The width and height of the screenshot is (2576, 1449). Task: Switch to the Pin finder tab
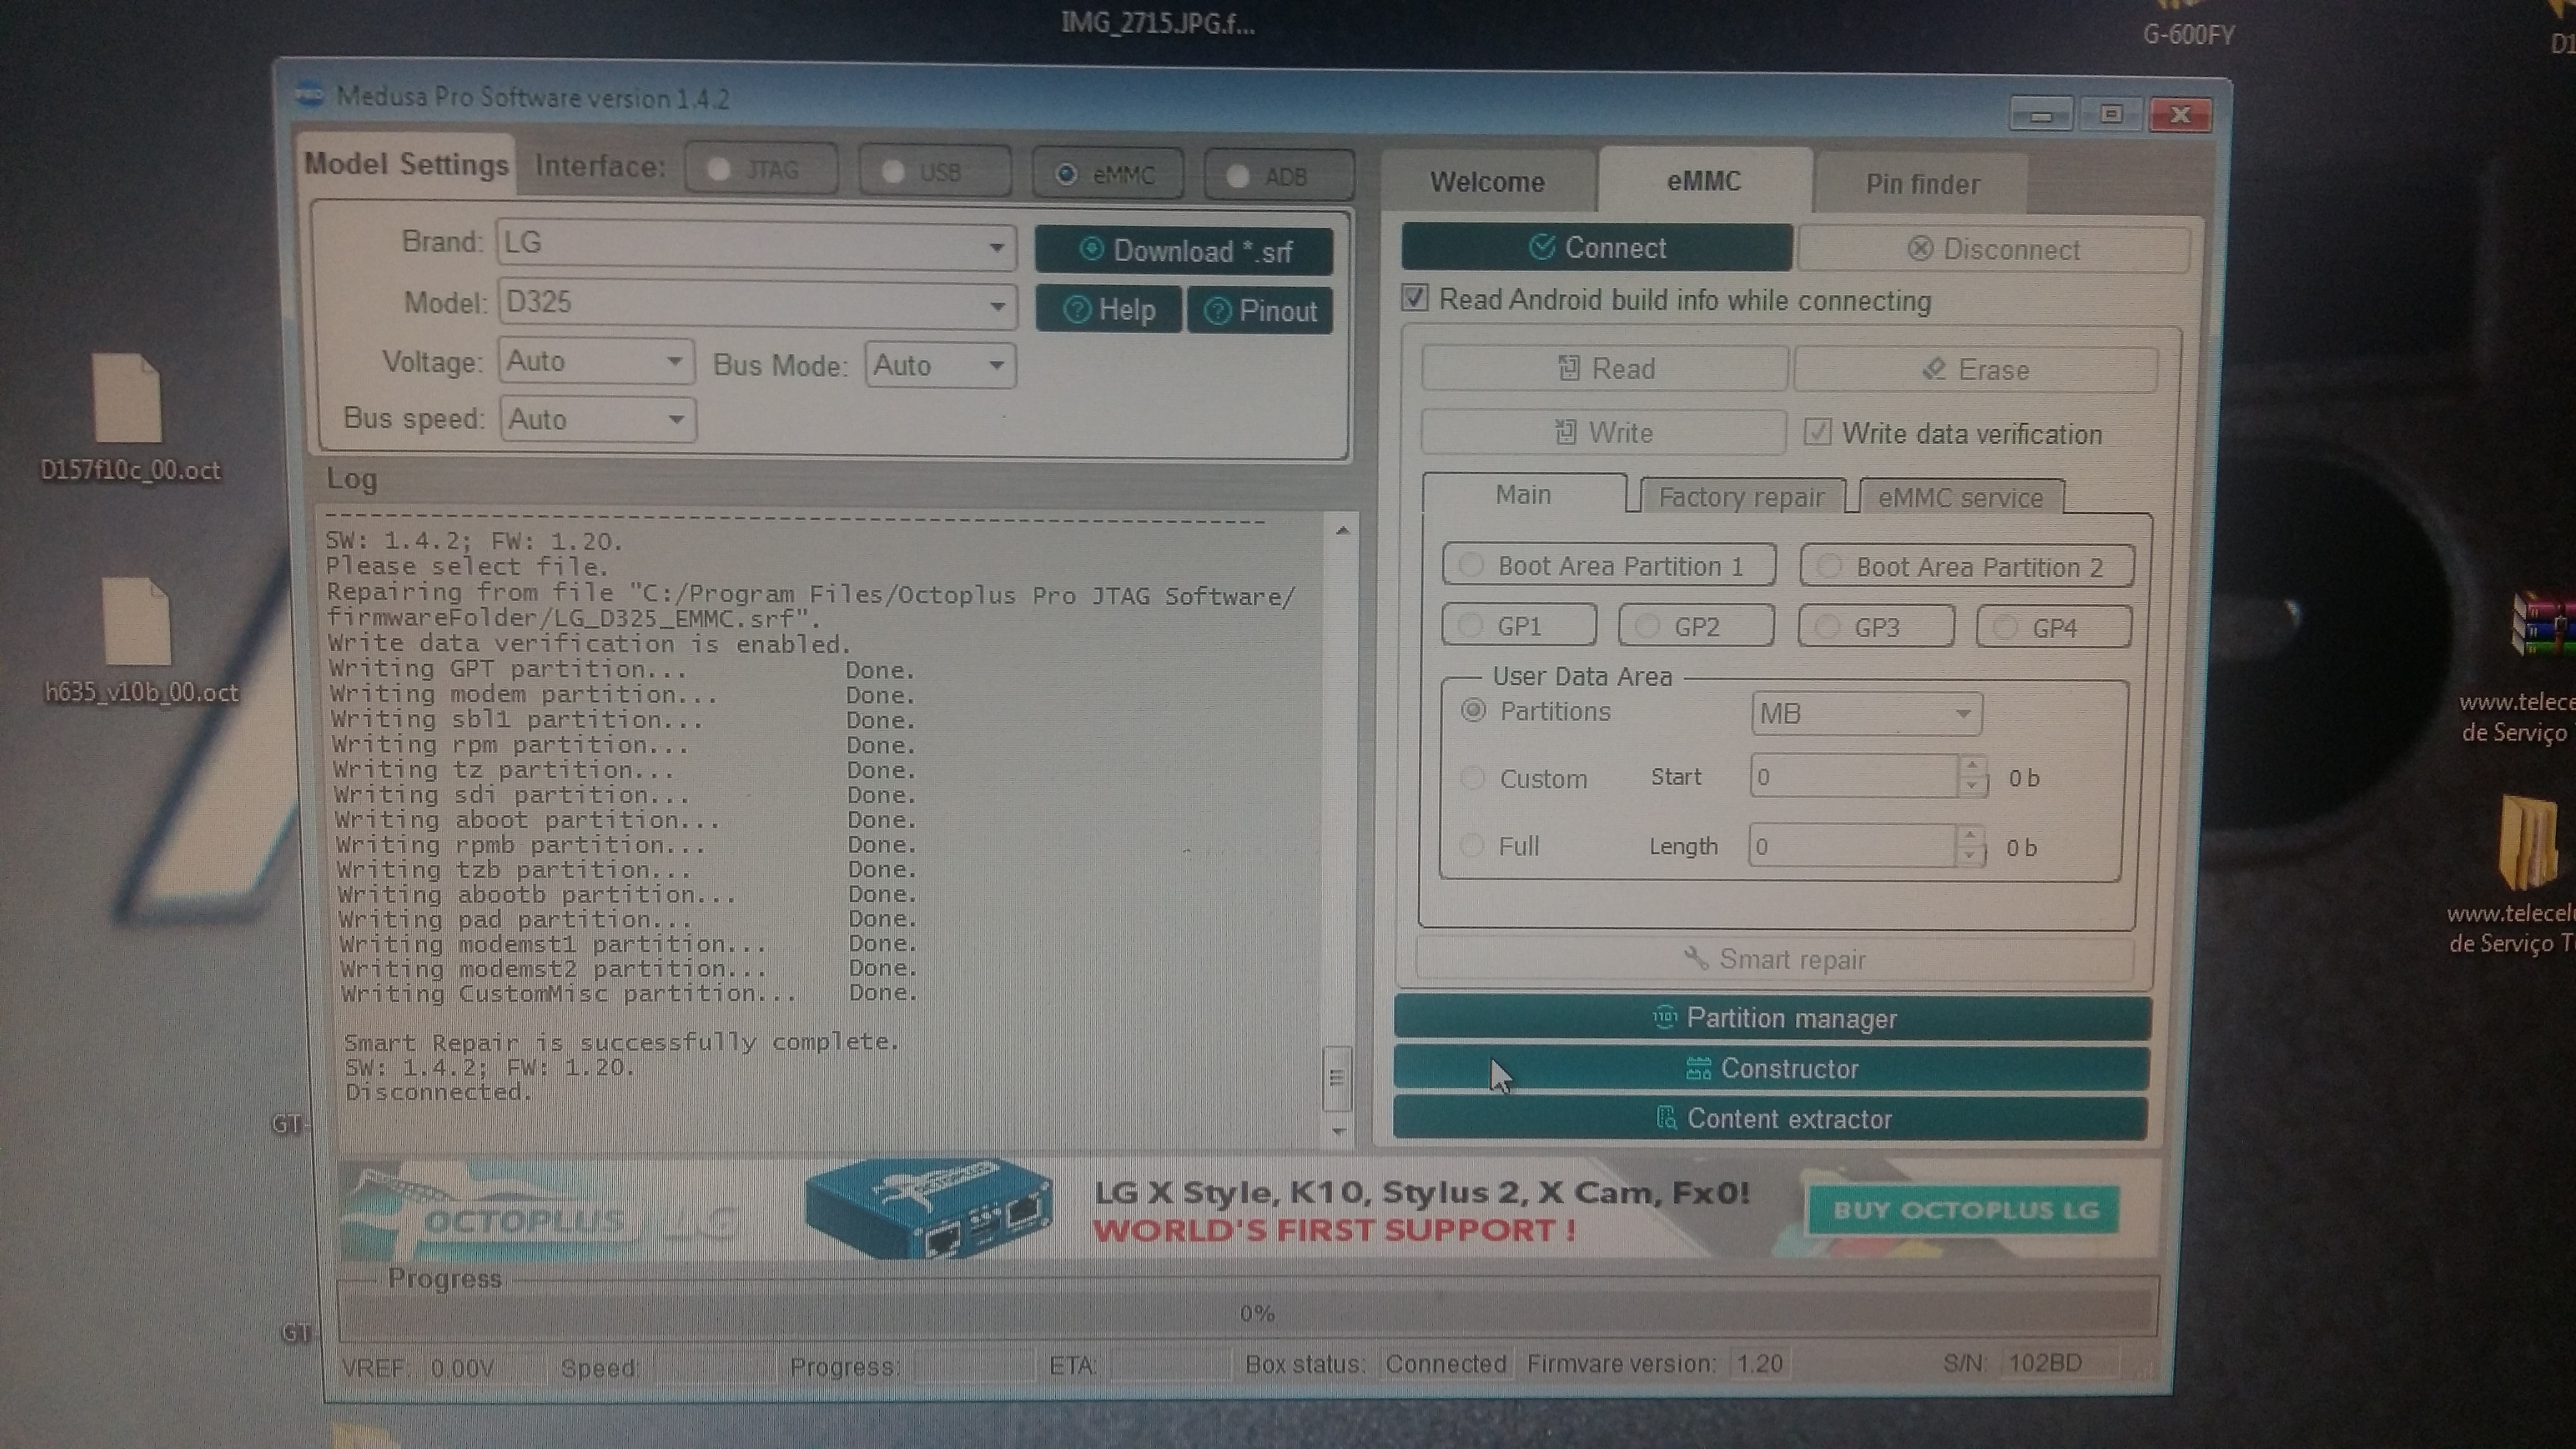point(1922,184)
